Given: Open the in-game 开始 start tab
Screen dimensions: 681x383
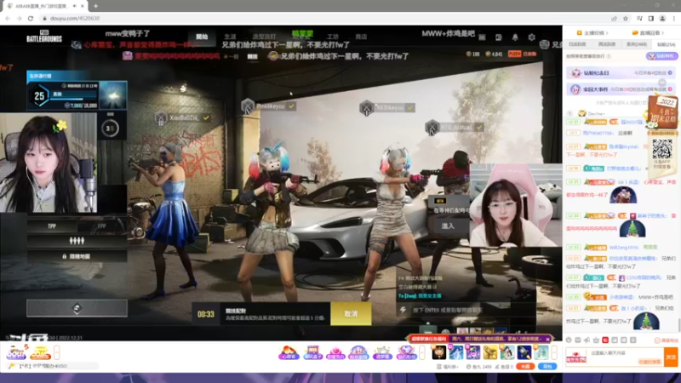Looking at the screenshot, I should click(202, 37).
